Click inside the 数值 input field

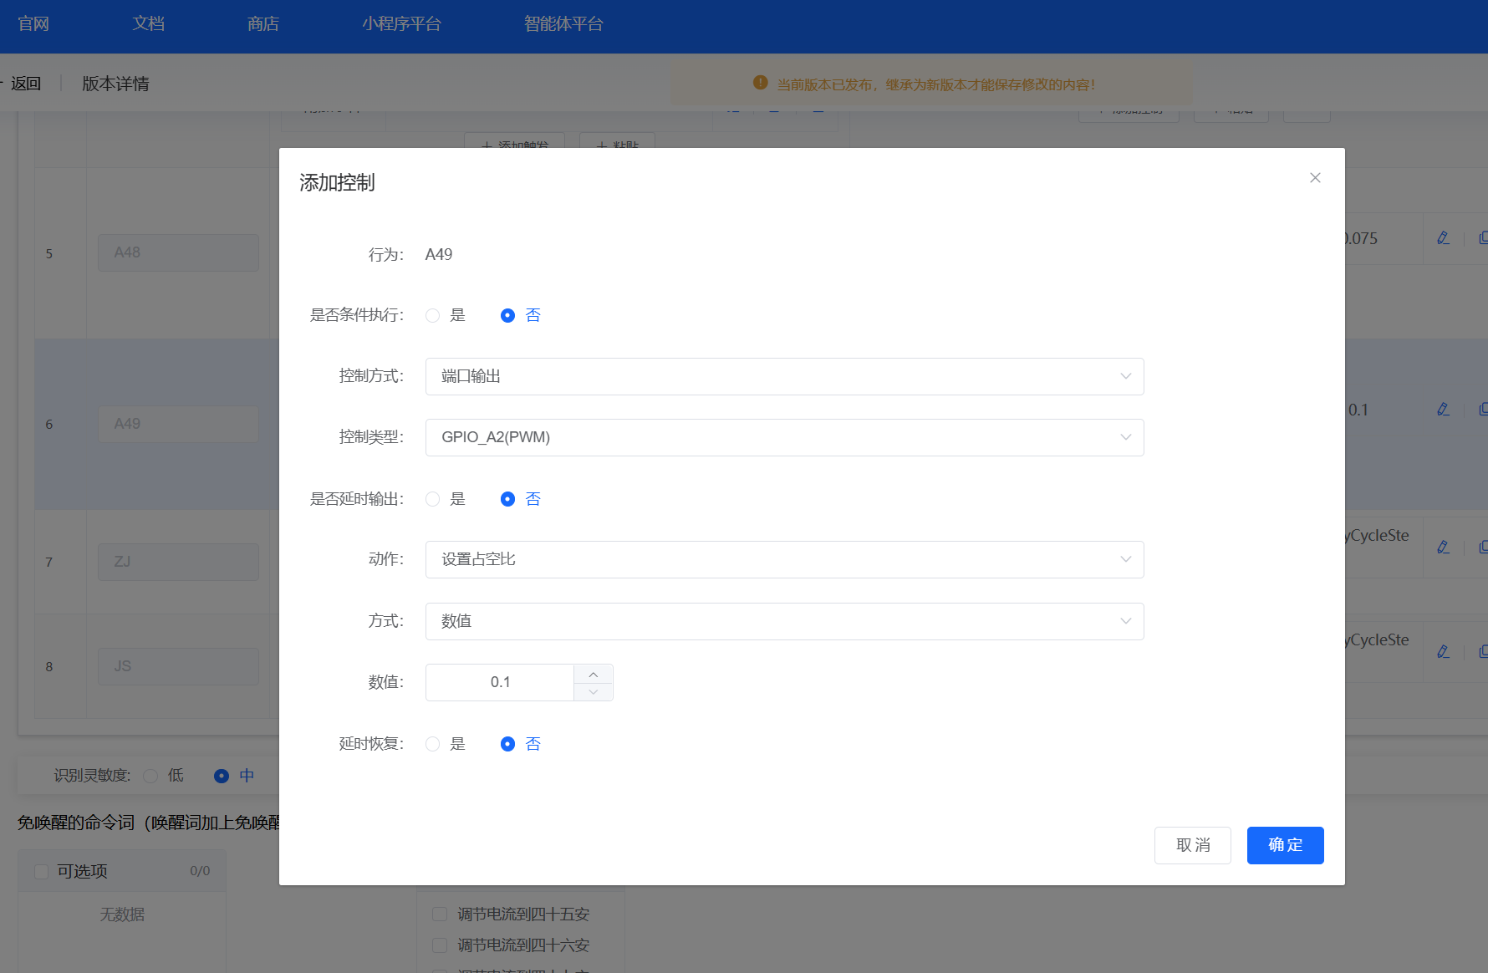(x=500, y=682)
